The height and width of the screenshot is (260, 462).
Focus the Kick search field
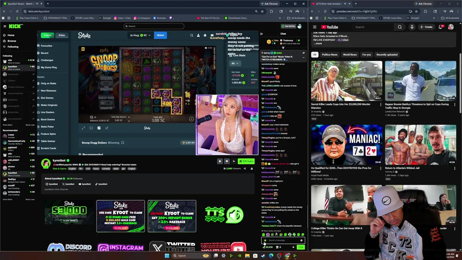[154, 26]
